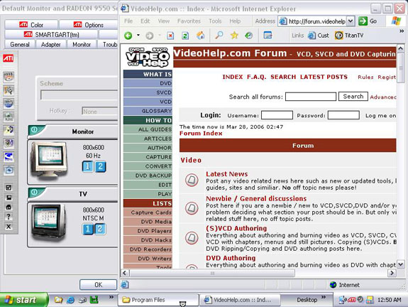
Task: Toggle the Monitor power enable button
Action: click(x=34, y=129)
